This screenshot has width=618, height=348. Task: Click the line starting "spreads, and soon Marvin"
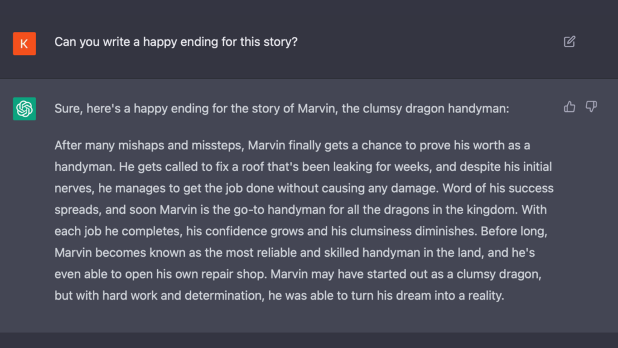pos(299,209)
